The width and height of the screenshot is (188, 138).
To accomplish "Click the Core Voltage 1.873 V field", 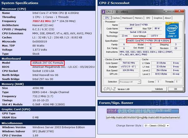I will tap(154, 36).
